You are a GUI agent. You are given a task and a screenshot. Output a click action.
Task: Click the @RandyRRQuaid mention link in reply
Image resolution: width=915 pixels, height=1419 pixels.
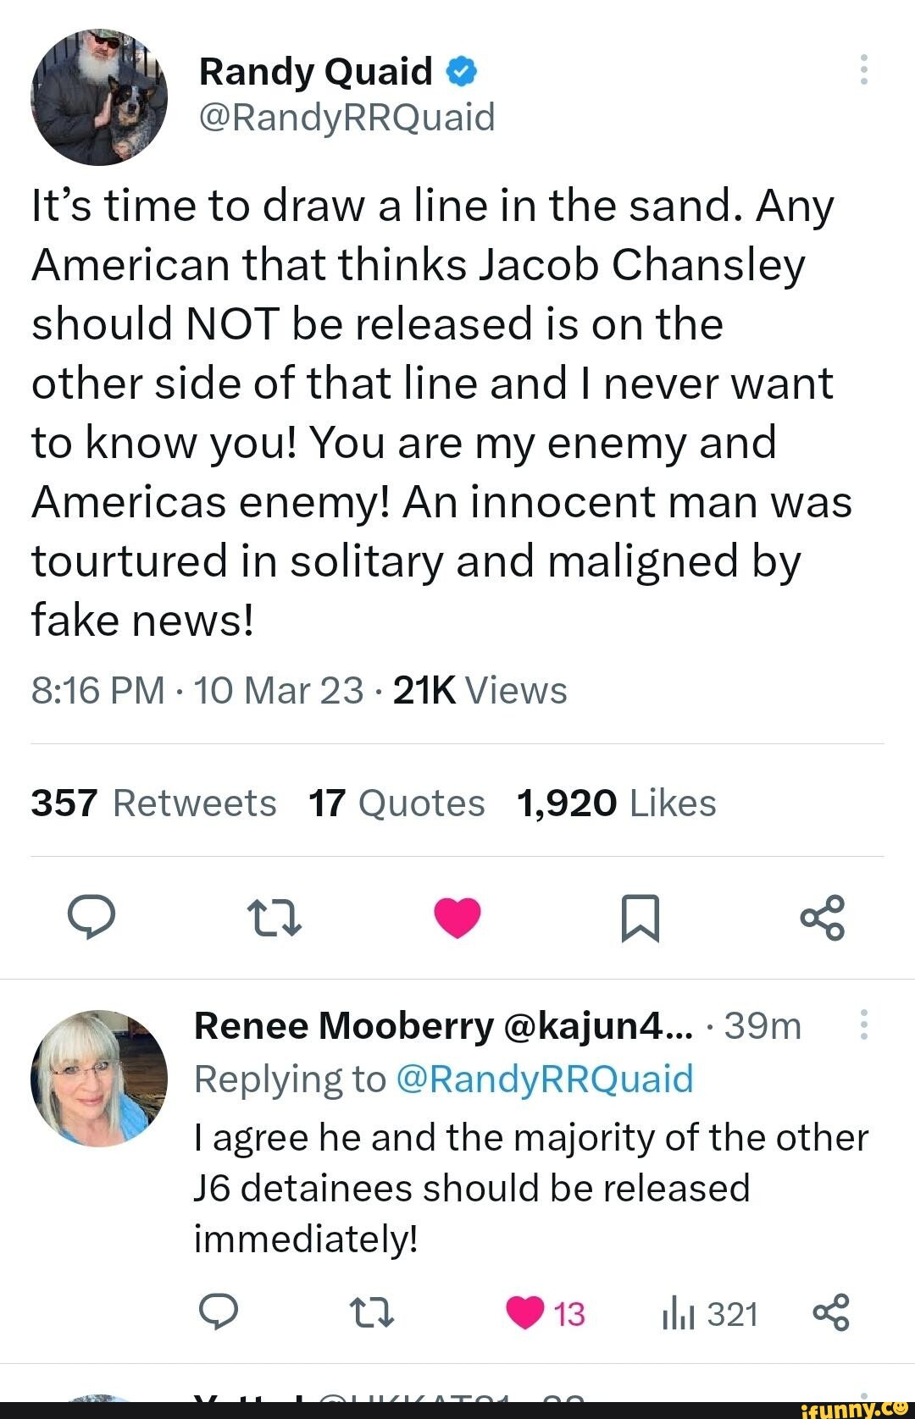click(x=544, y=1079)
